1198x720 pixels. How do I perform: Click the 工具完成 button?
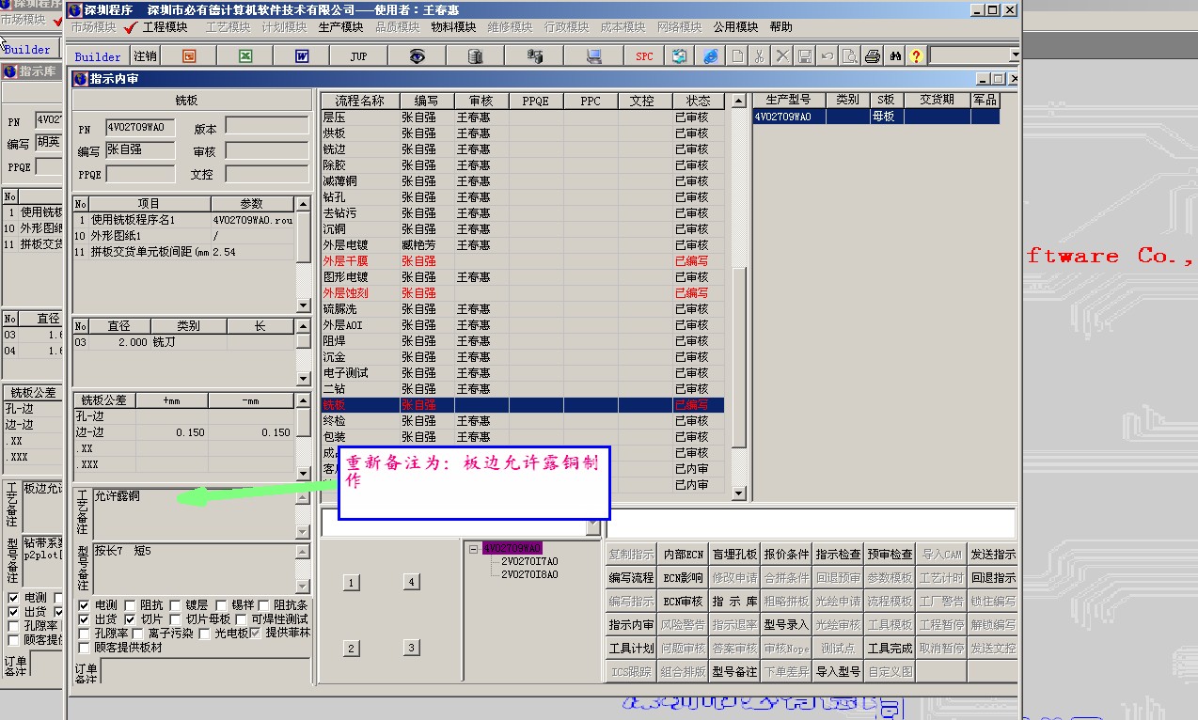click(890, 649)
